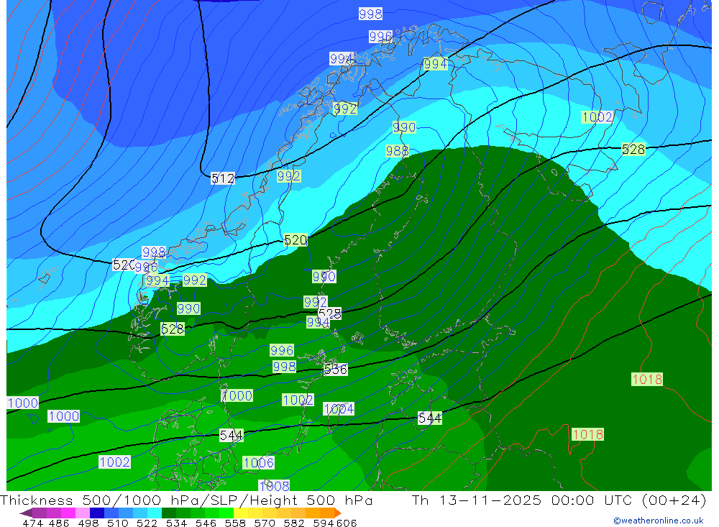
Task: Click legend value 534
Action: pos(176,523)
